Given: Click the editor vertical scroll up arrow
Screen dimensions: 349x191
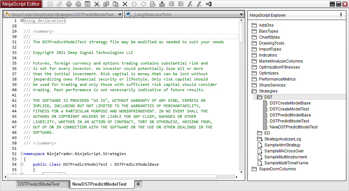Looking at the screenshot, I should (241, 20).
